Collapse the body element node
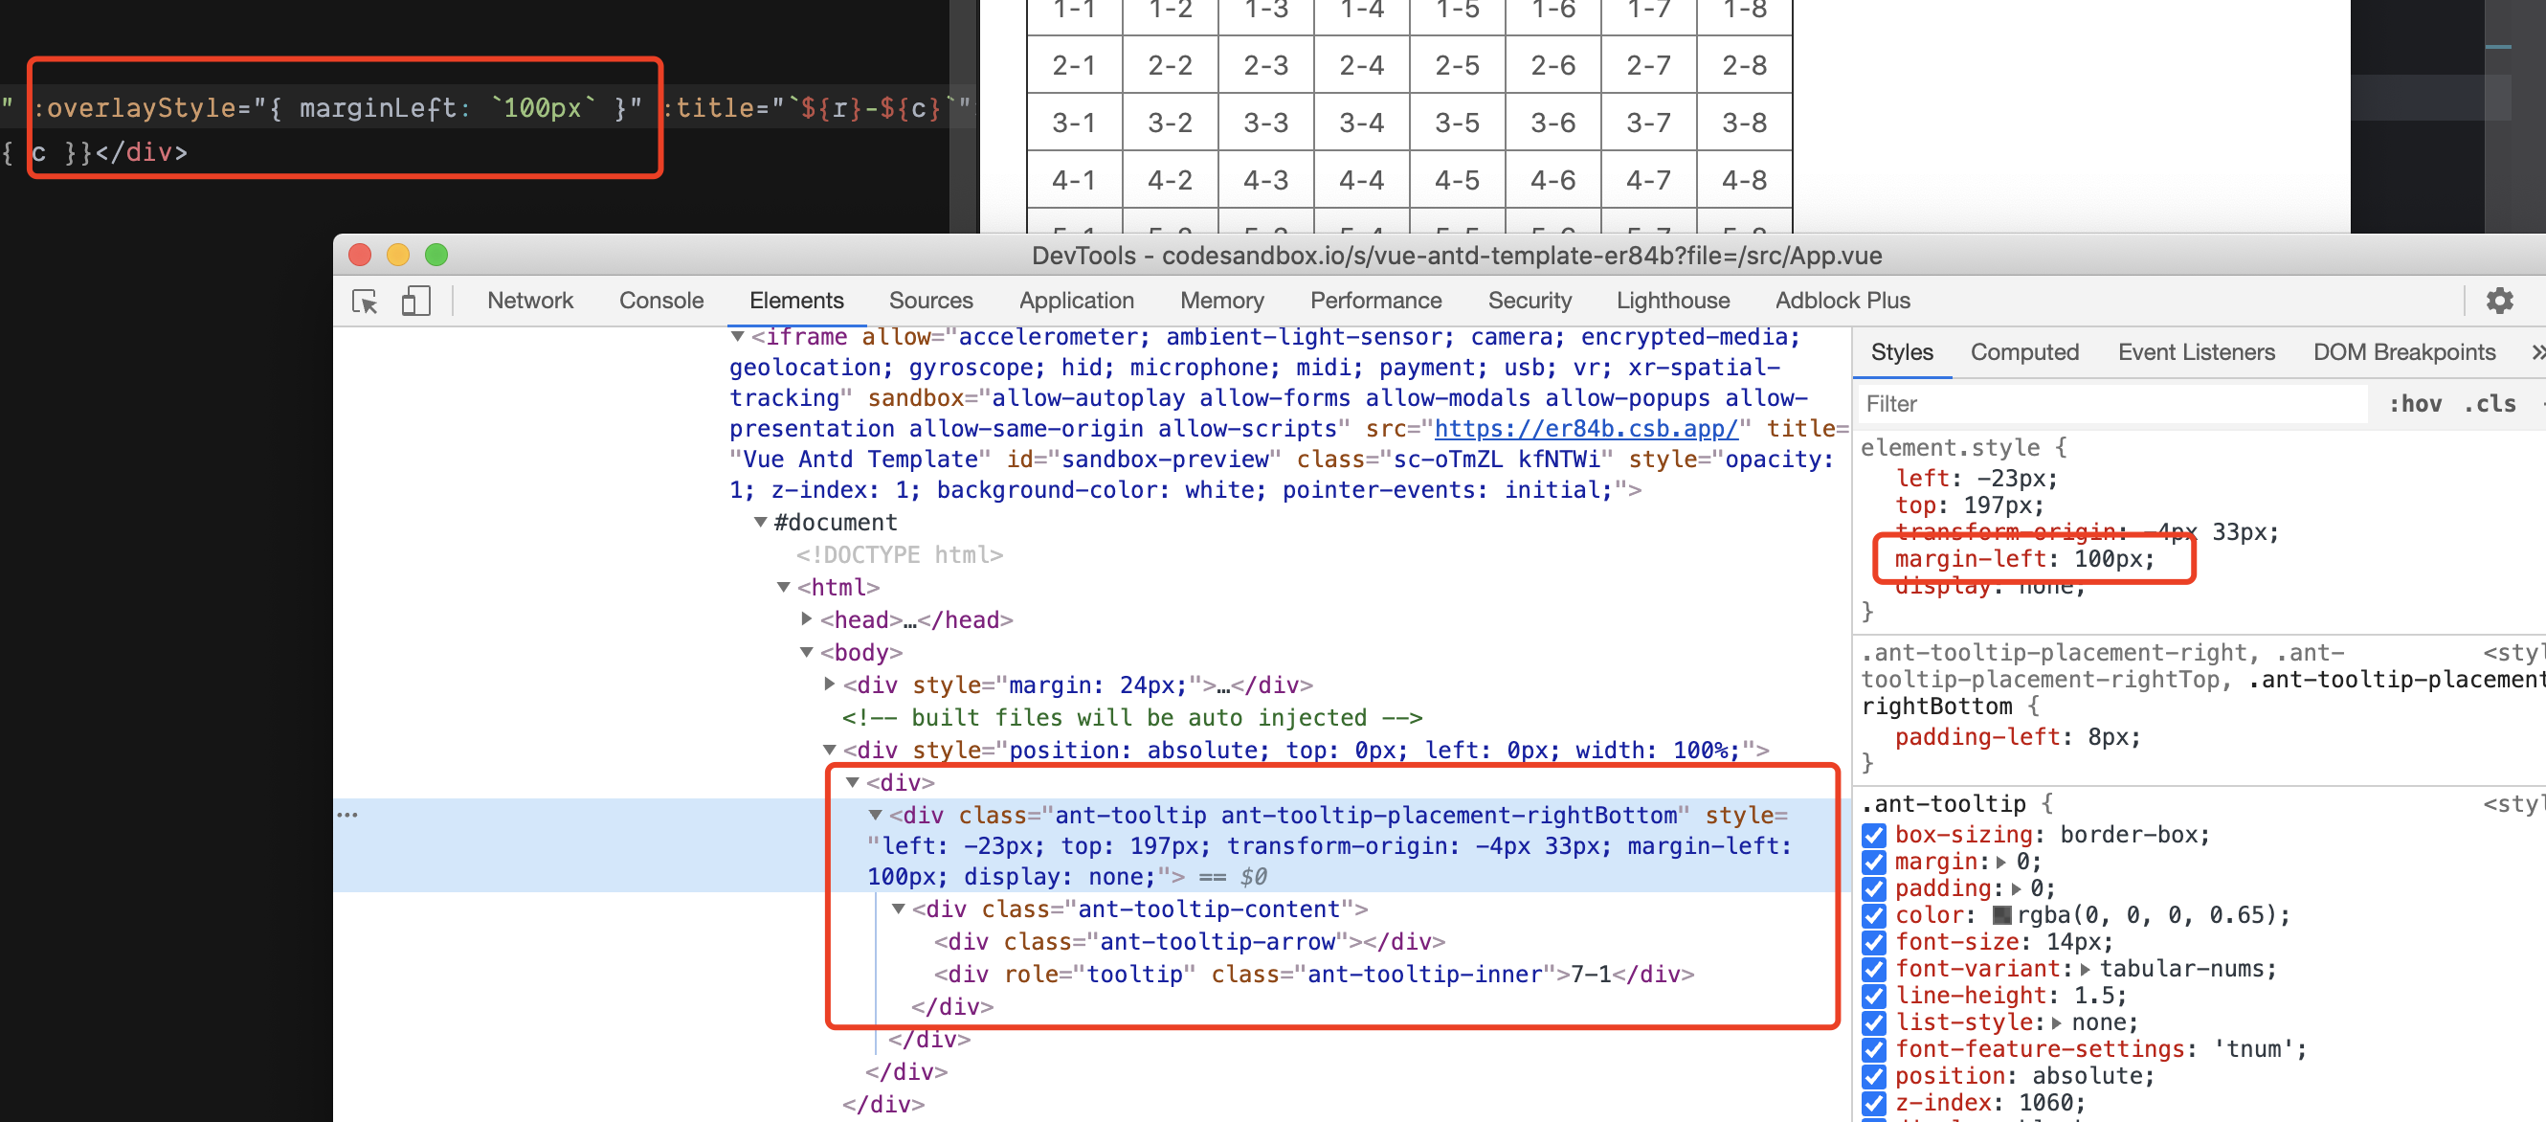Screen dimensions: 2546x1122 (x=807, y=653)
